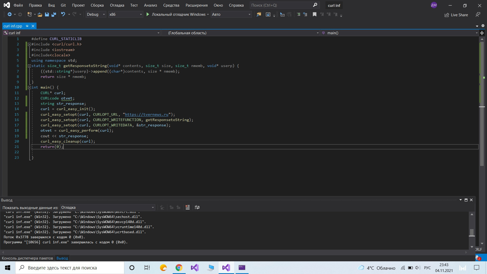Close the curl inf.cpp tab
Screen dimensions: 487x274
(33, 26)
